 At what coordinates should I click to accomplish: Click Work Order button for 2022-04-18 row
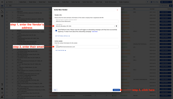tap(164, 38)
